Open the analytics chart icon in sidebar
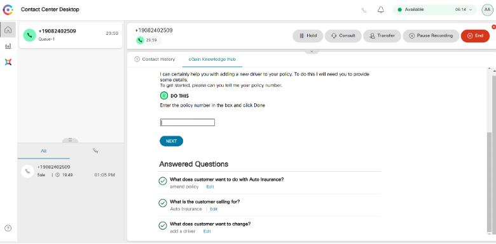The height and width of the screenshot is (244, 496). point(8,46)
